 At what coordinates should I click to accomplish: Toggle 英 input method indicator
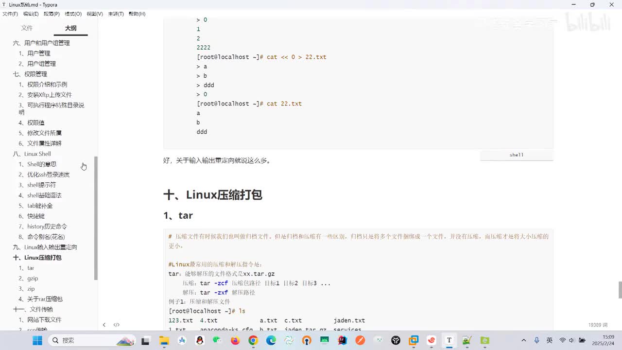pyautogui.click(x=550, y=340)
